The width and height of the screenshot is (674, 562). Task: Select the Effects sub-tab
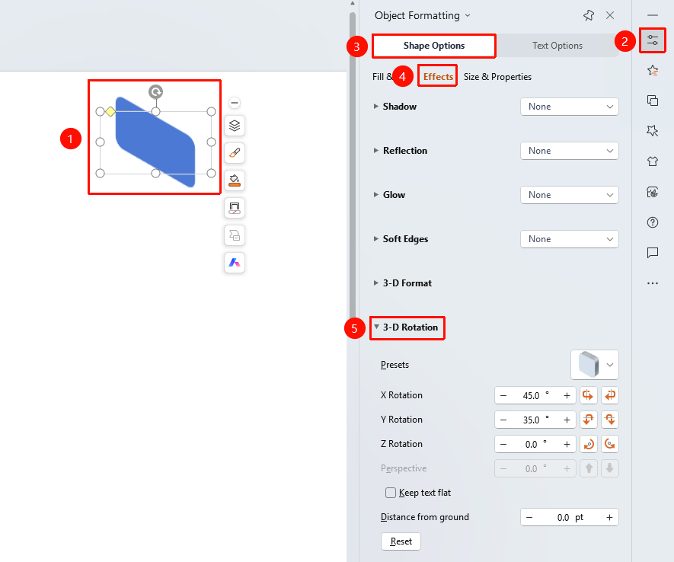[438, 76]
